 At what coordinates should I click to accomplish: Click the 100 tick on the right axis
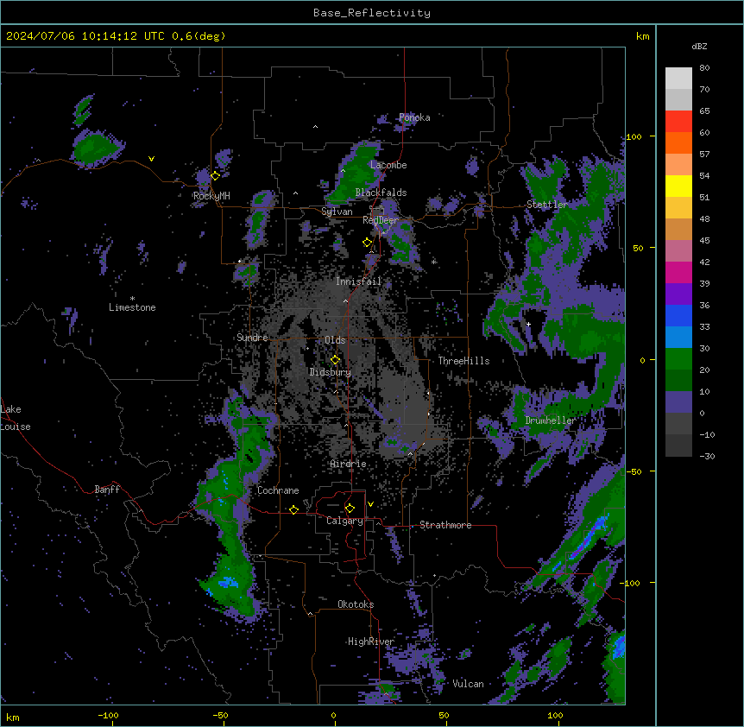click(634, 136)
